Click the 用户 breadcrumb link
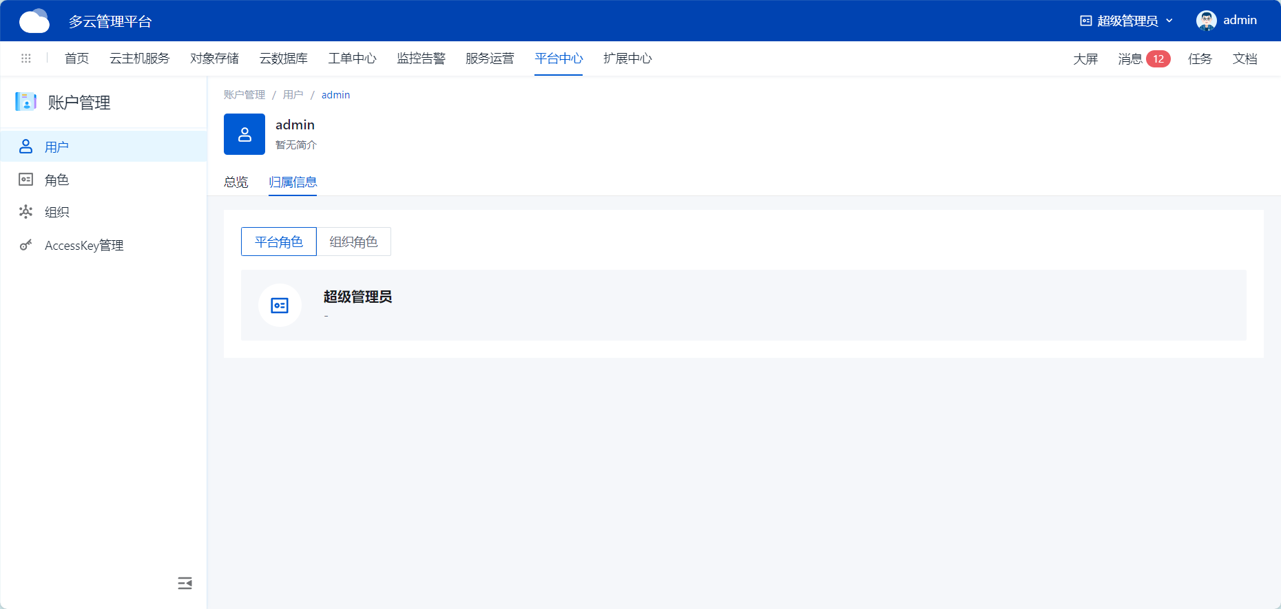Screen dimensions: 1281x609 293,95
